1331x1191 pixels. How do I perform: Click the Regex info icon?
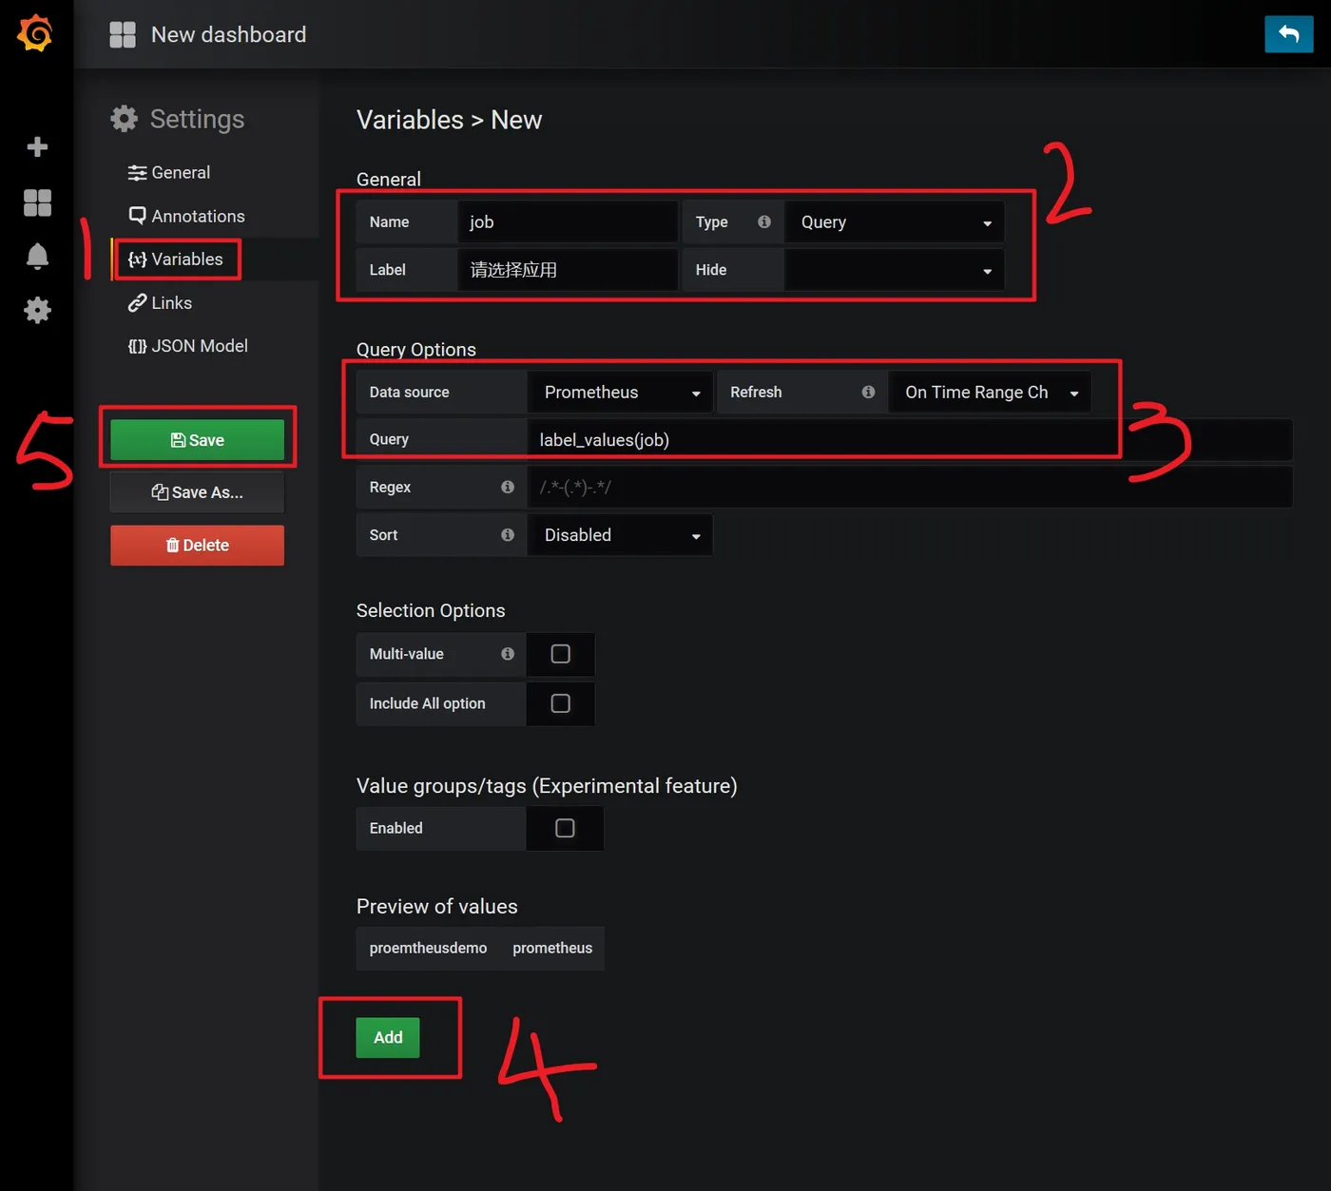[507, 487]
